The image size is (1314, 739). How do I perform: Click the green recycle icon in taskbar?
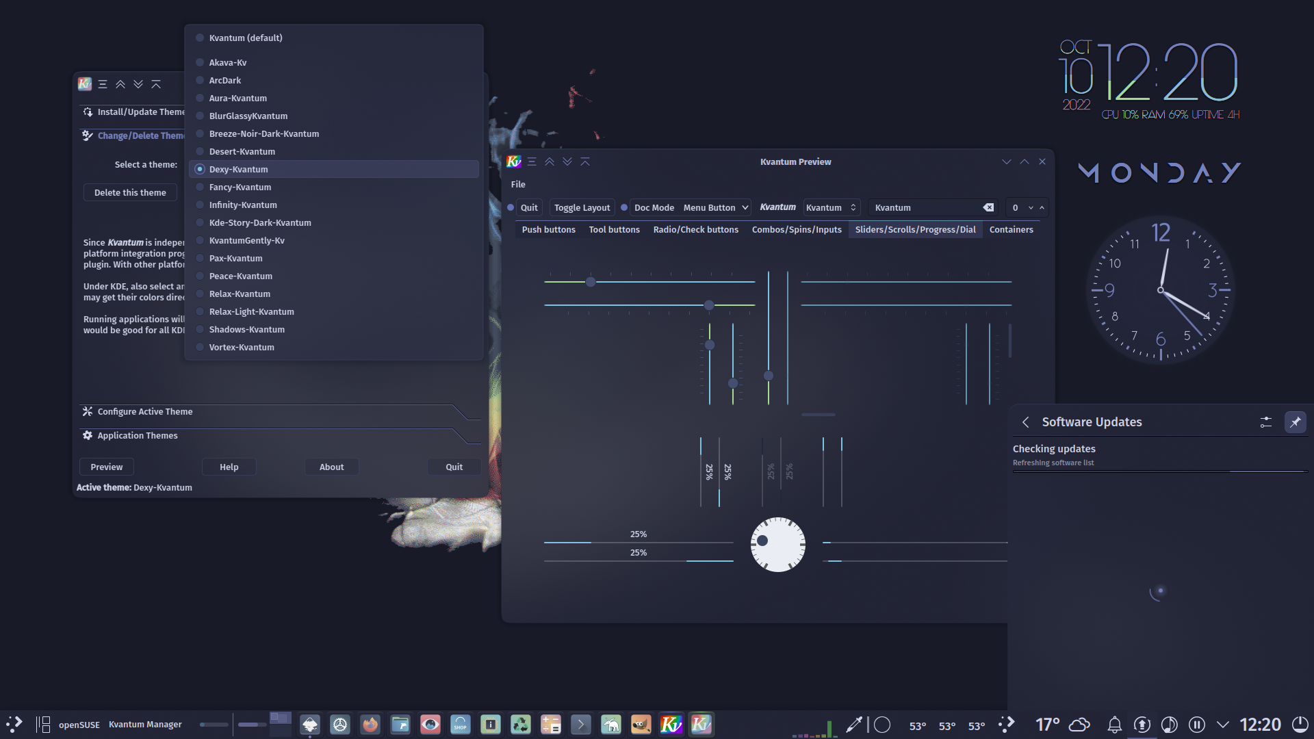tap(521, 724)
